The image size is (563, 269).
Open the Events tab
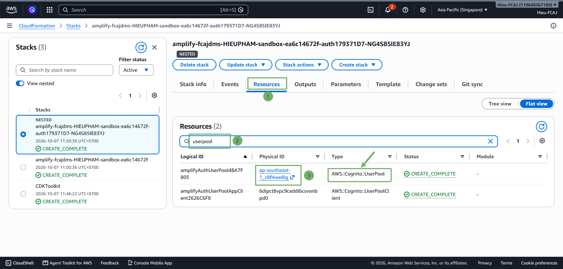click(230, 84)
